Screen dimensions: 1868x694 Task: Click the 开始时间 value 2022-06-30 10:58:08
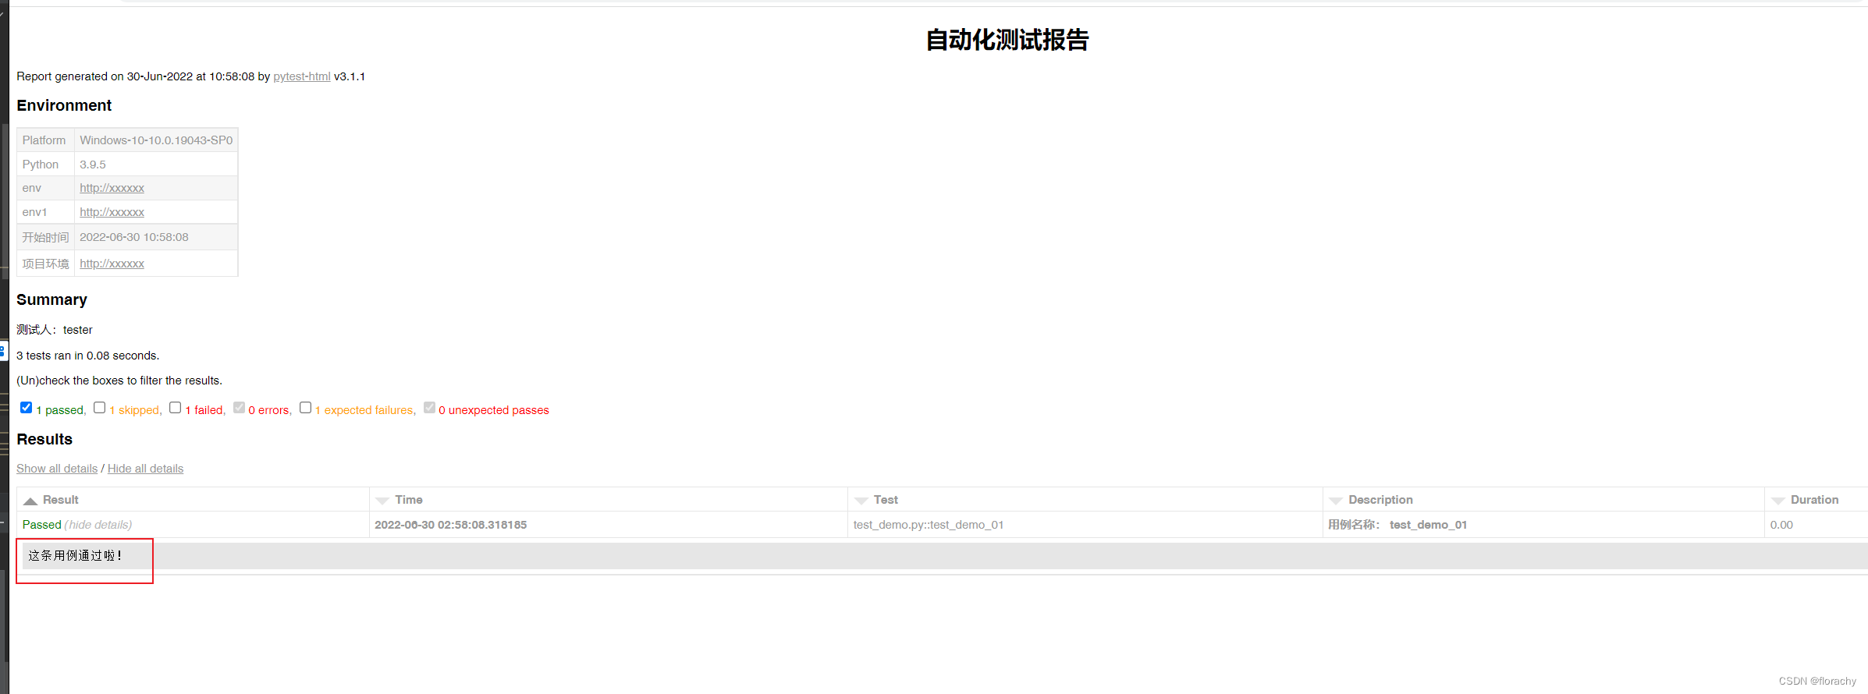point(134,237)
